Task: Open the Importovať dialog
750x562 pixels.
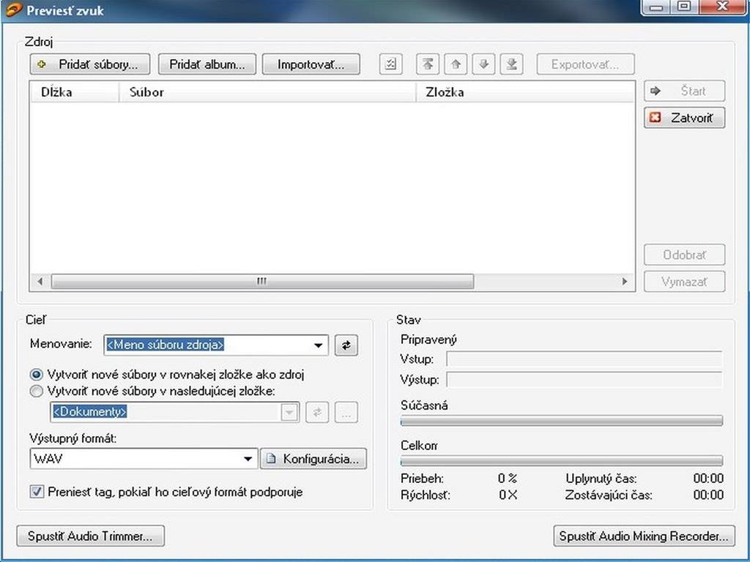Action: click(x=311, y=64)
